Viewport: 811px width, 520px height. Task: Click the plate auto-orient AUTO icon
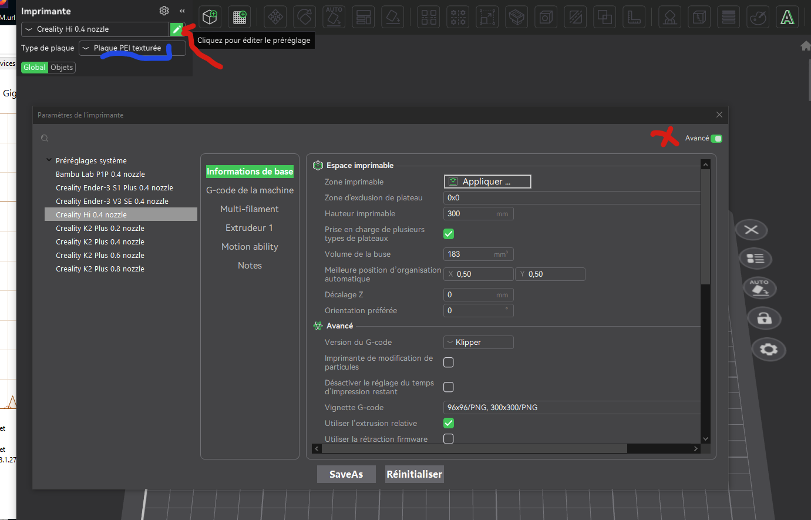[759, 288]
